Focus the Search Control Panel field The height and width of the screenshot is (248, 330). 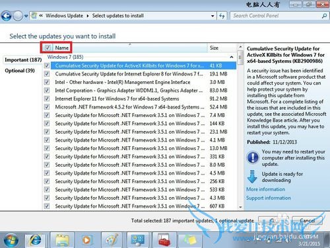pos(276,16)
